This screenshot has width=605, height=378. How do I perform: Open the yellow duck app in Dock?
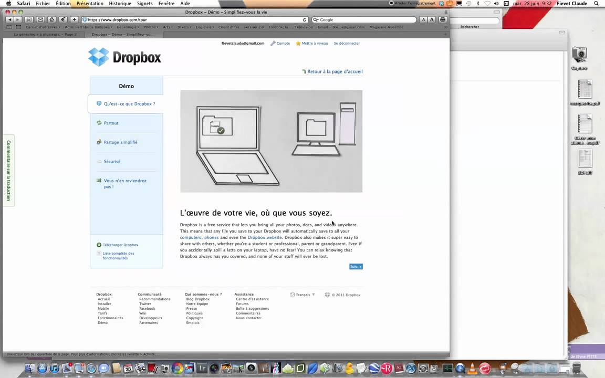pos(349,369)
